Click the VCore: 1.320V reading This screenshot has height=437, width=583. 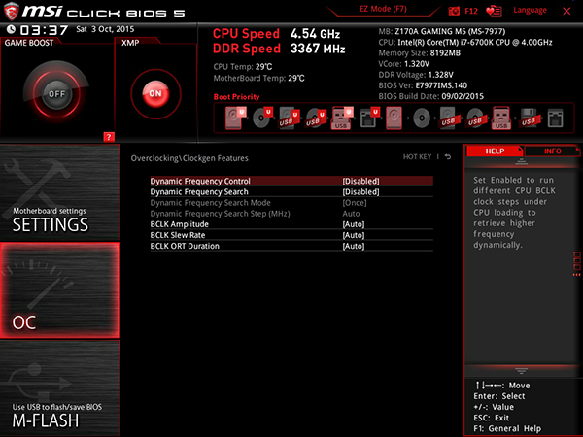pyautogui.click(x=404, y=63)
